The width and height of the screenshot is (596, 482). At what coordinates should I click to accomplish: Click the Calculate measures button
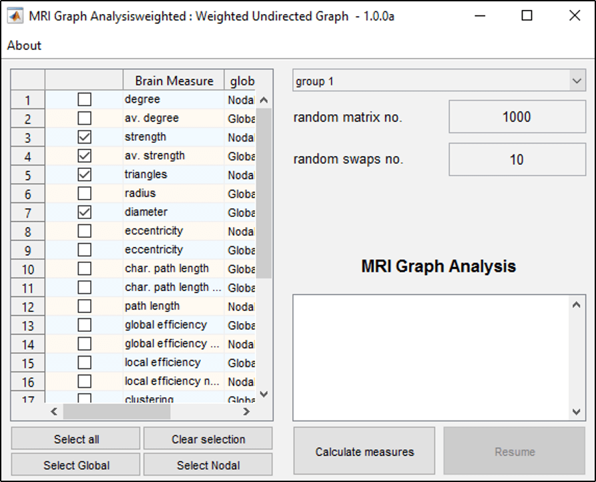pos(363,451)
